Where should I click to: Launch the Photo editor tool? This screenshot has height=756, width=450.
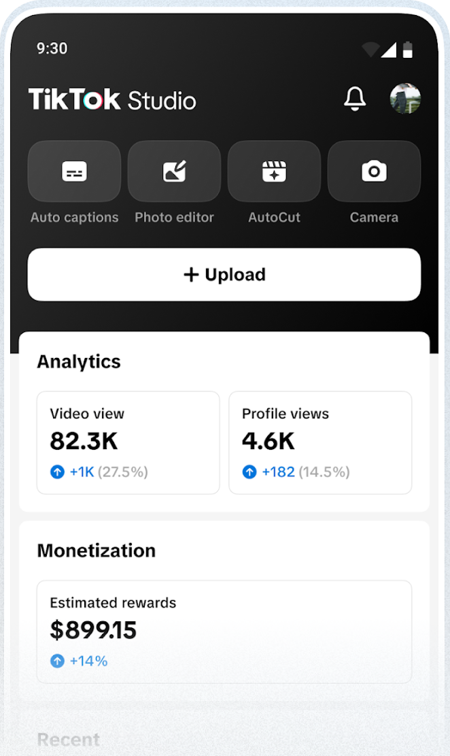pyautogui.click(x=174, y=171)
